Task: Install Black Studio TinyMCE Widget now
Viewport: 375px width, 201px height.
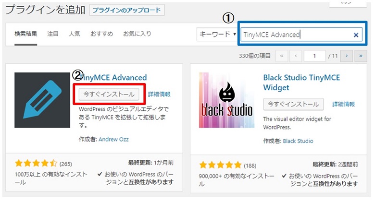Action: click(x=293, y=104)
